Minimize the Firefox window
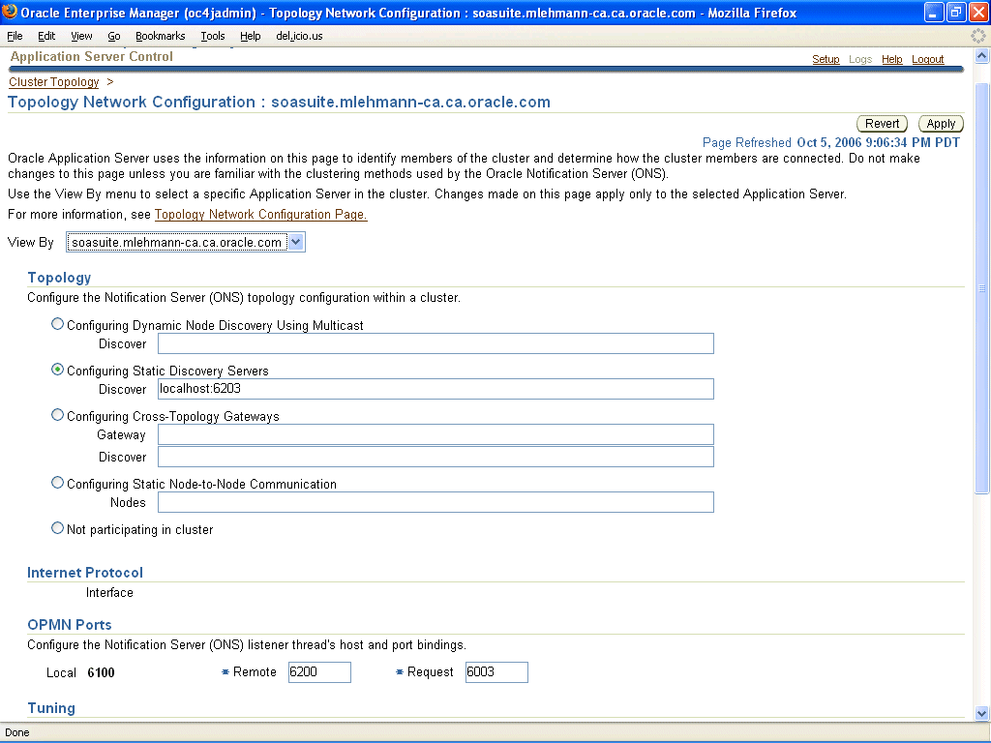This screenshot has height=743, width=991. pyautogui.click(x=934, y=12)
